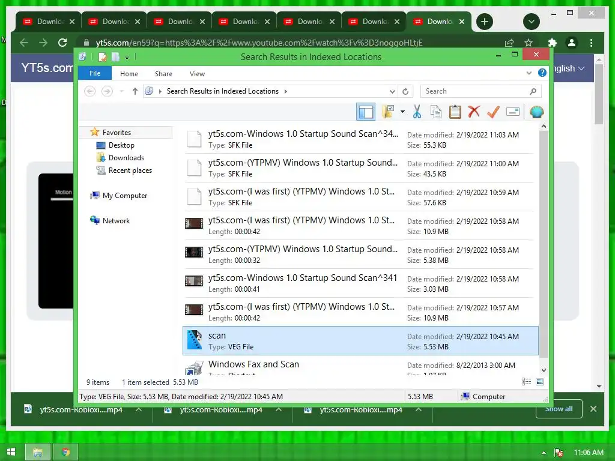The width and height of the screenshot is (615, 461).
Task: Select the 57.6 KB SFK file
Action: point(360,197)
